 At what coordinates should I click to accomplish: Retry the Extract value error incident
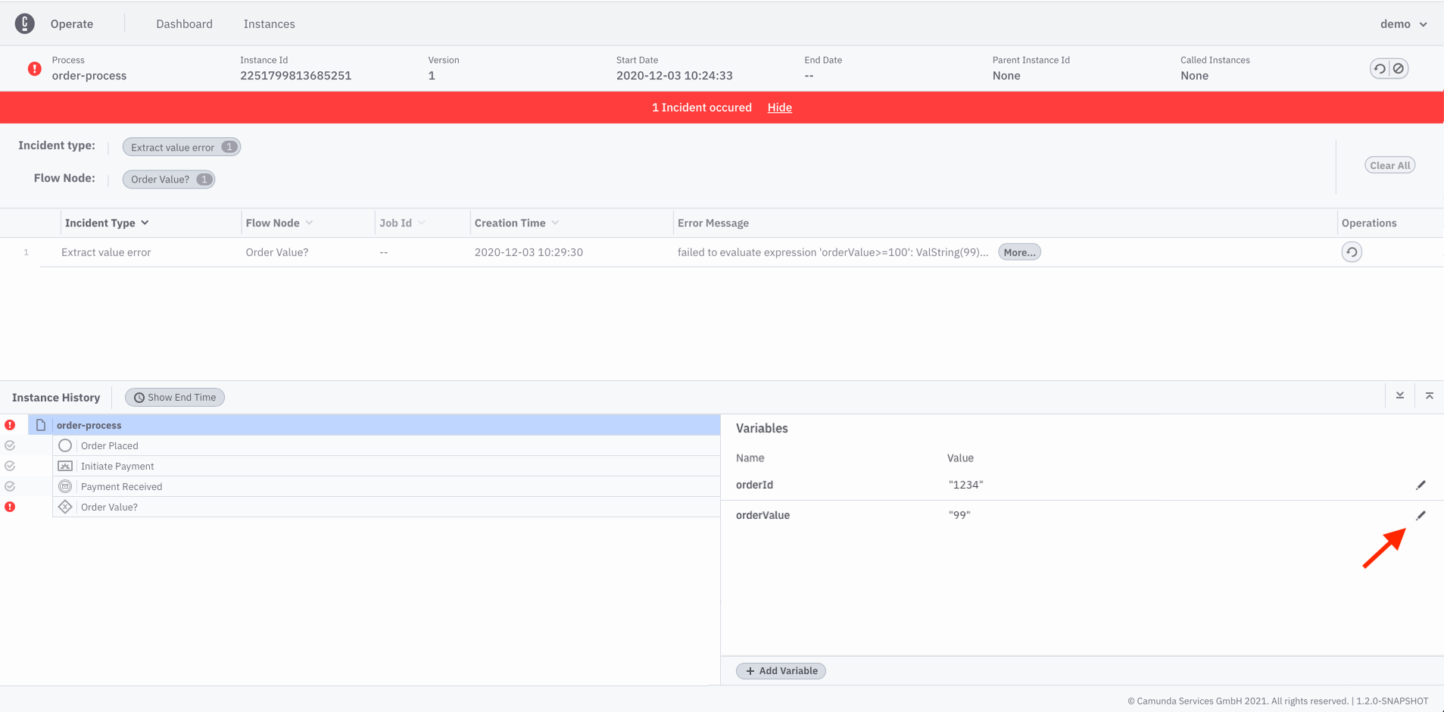pyautogui.click(x=1351, y=252)
